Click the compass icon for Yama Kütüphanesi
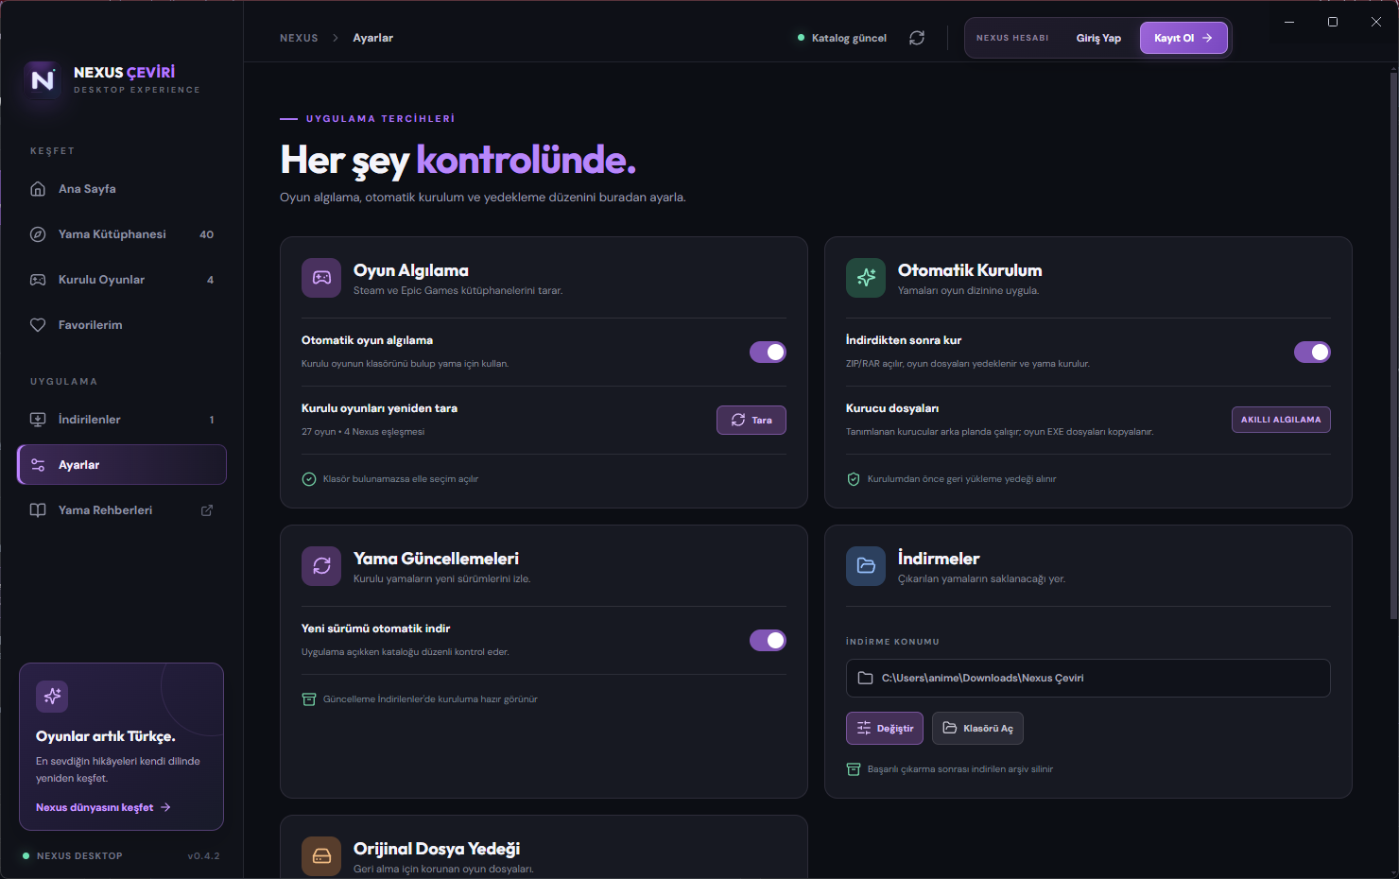The height and width of the screenshot is (879, 1399). [x=38, y=234]
